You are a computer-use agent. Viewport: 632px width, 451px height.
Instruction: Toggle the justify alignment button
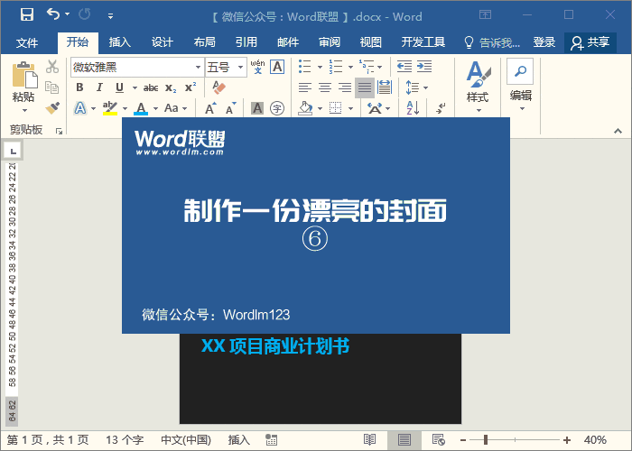[365, 87]
